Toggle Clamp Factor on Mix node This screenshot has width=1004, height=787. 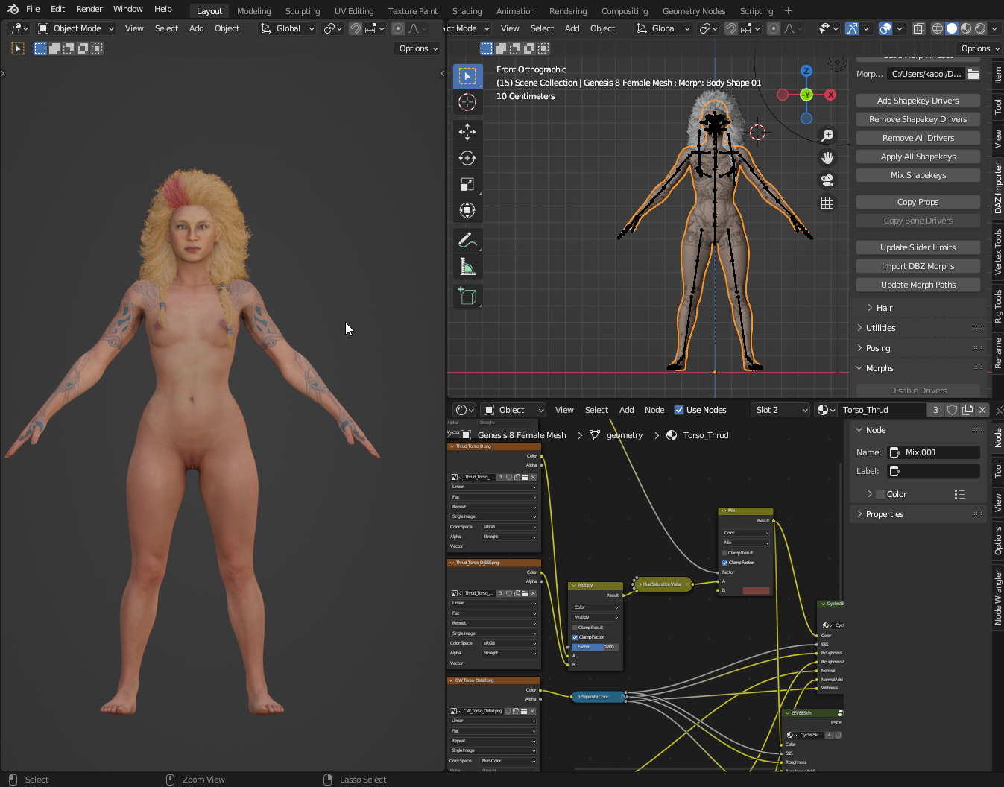click(724, 563)
